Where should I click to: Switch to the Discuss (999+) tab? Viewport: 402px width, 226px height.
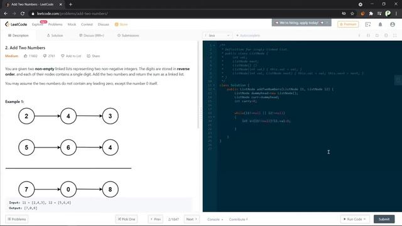92,35
